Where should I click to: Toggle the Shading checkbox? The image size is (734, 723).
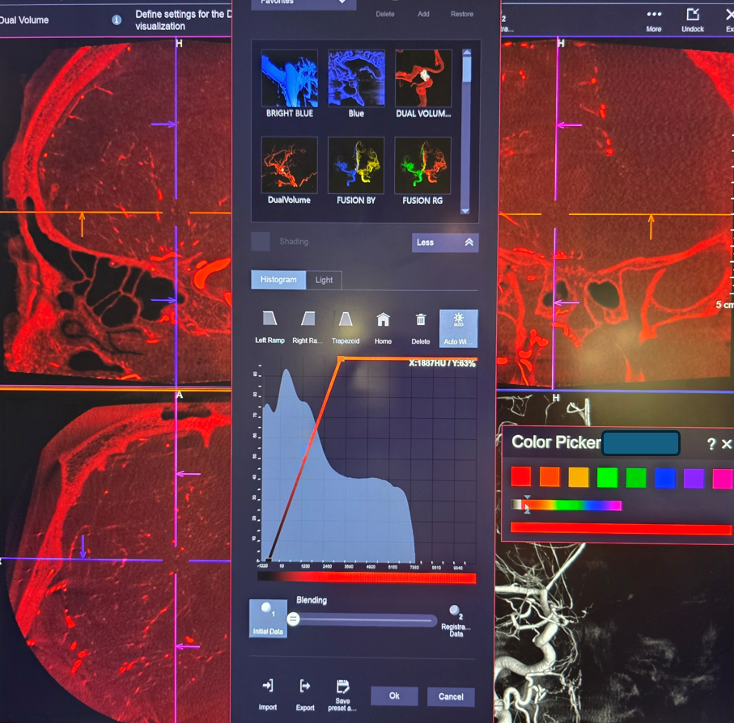click(x=261, y=241)
